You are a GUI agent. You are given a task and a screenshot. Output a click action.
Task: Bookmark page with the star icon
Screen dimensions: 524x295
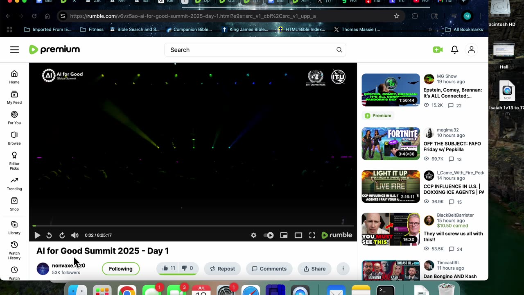tap(396, 16)
